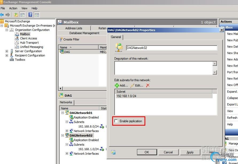This screenshot has width=238, height=164.
Task: Switch to the Address Lists tab
Action: click(74, 28)
